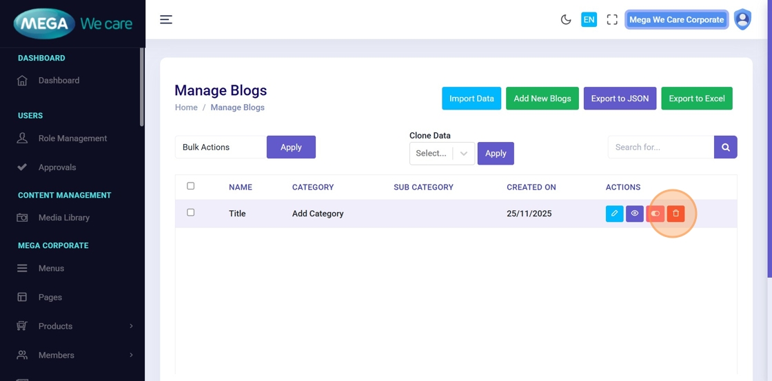Delete the Title blog with trash icon
The image size is (772, 381).
(x=675, y=214)
